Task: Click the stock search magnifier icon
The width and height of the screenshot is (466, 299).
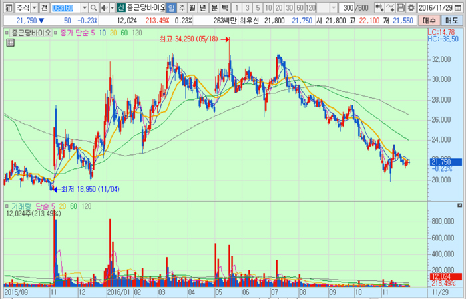Action: click(93, 7)
